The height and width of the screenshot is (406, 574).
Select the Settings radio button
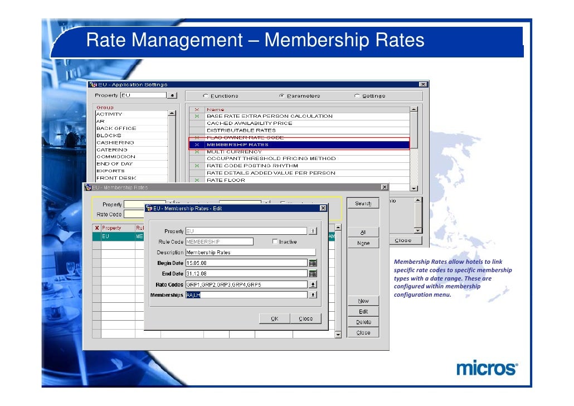tap(357, 95)
